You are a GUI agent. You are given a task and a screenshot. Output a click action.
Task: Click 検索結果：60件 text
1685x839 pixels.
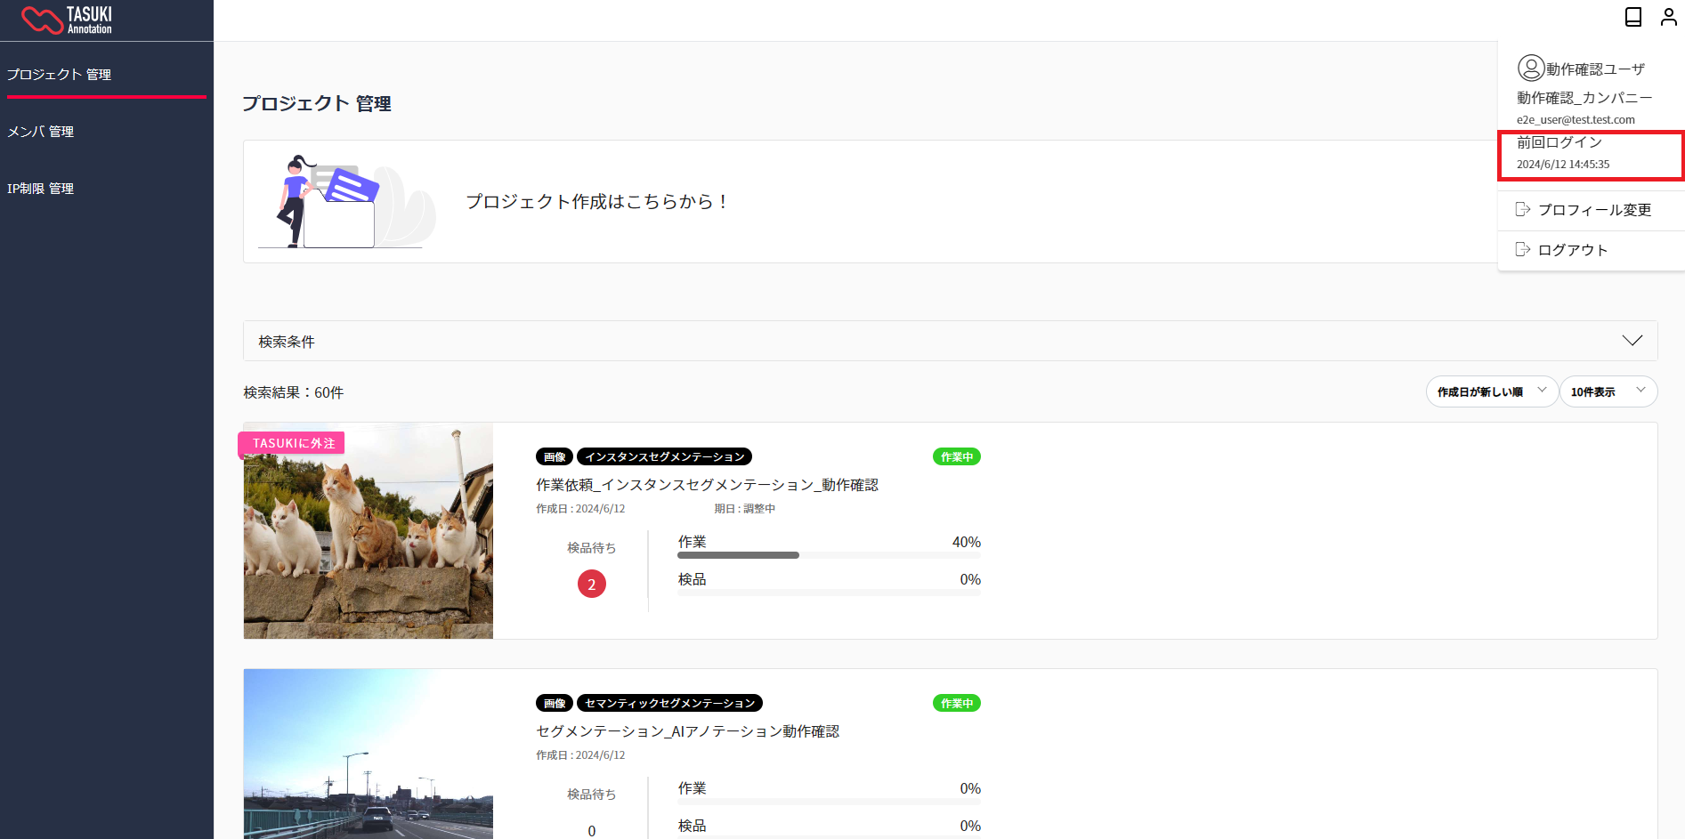click(294, 392)
